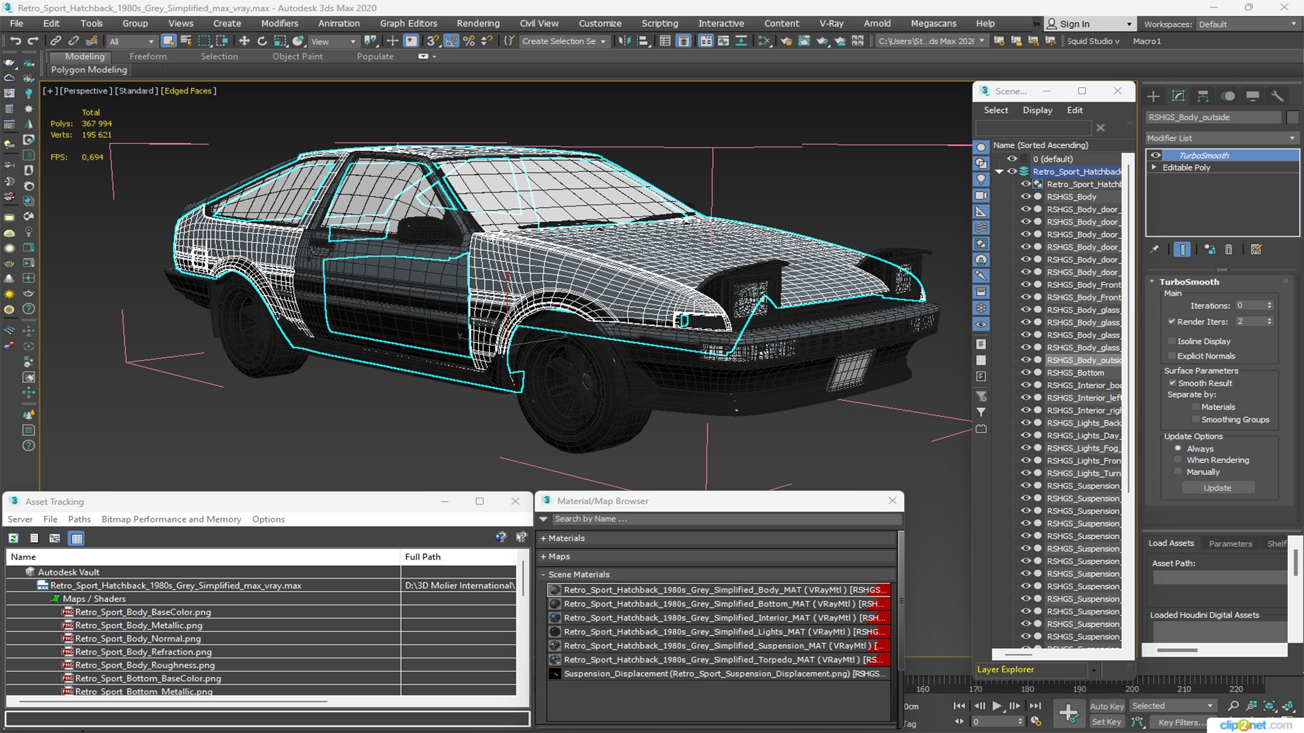Open the Modifier List dropdown
The image size is (1304, 733).
point(1222,138)
